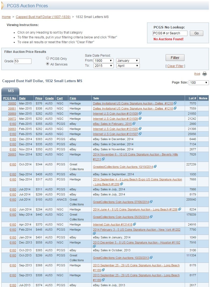Image resolution: width=210 pixels, height=287 pixels.
Task: Click the Grade input field containing 53
Action: 23,61
